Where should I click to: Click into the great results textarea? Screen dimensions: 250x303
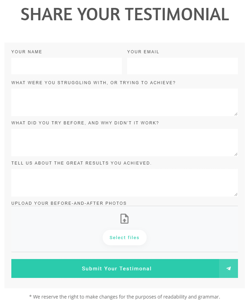tap(124, 182)
